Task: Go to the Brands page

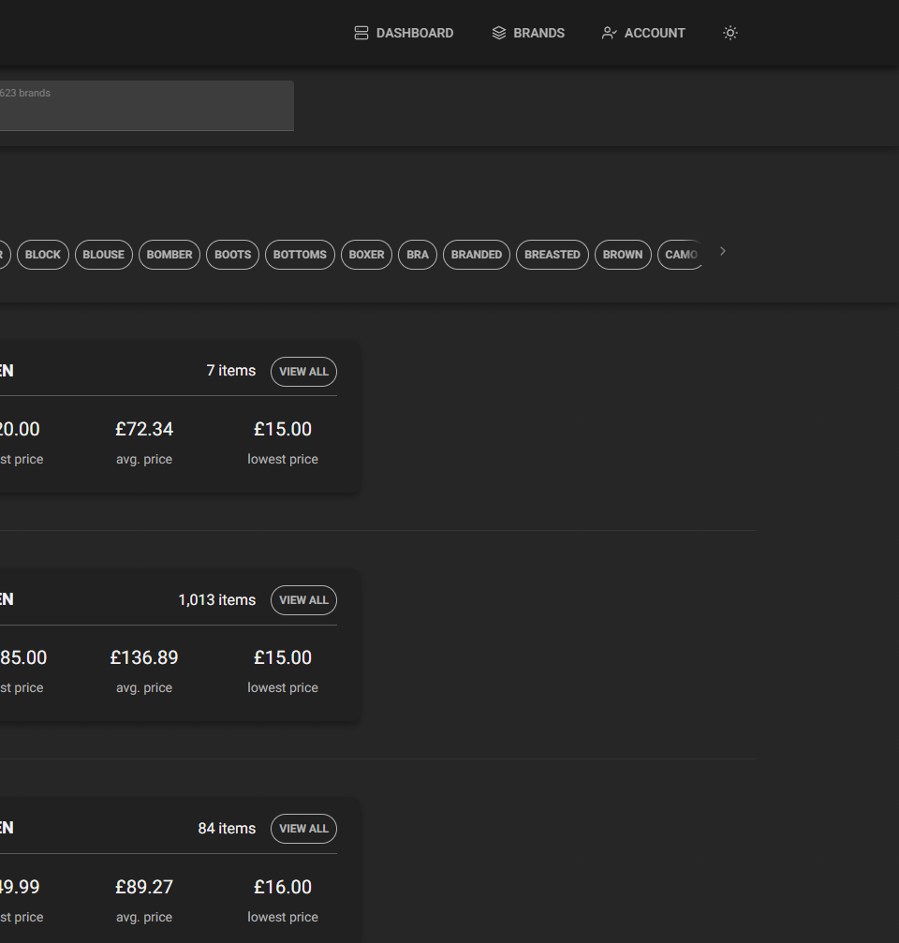Action: click(528, 33)
